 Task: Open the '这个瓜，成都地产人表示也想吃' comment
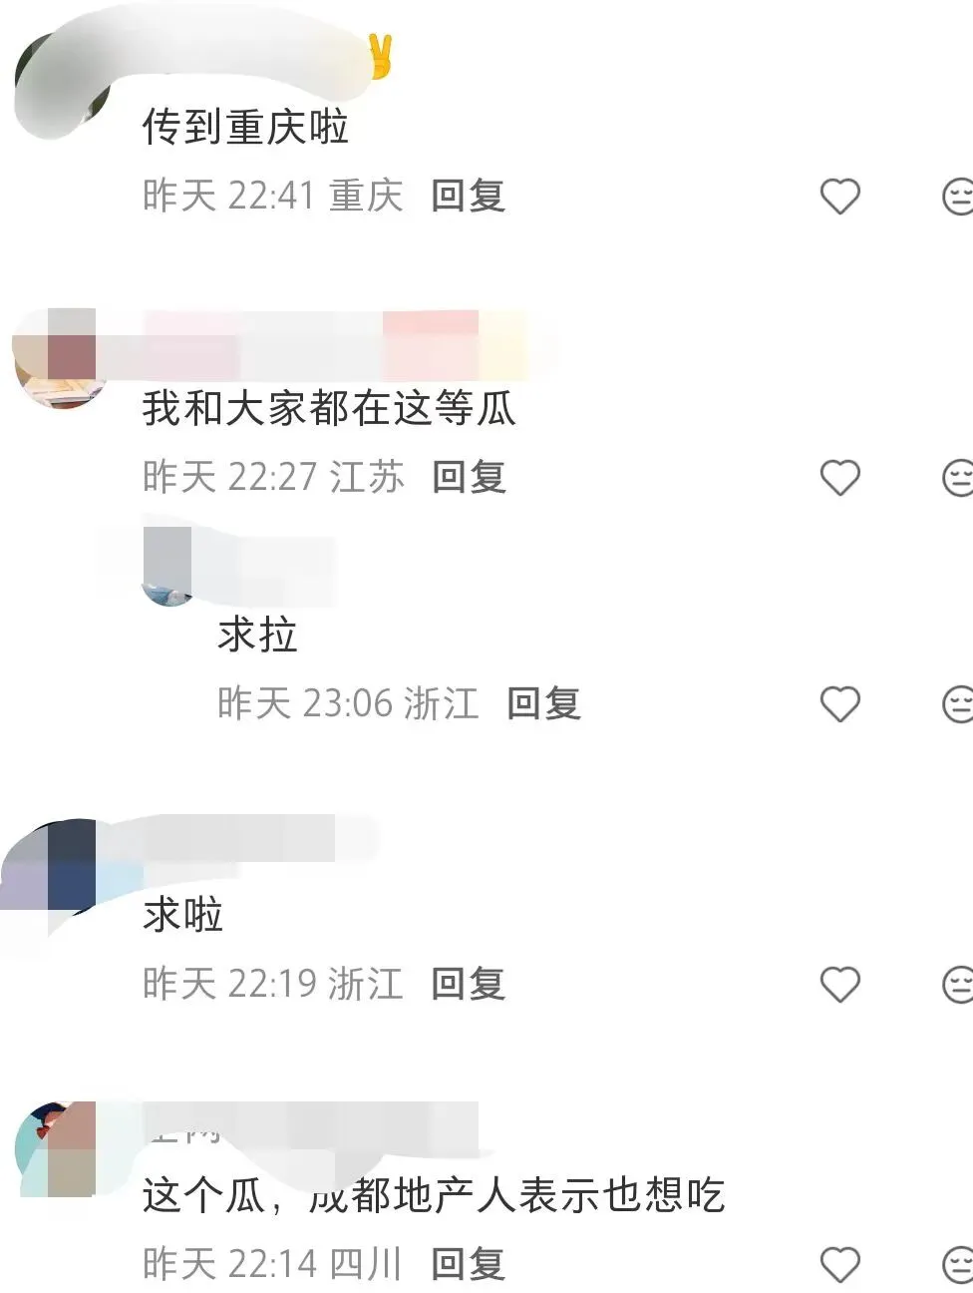[x=433, y=1195]
